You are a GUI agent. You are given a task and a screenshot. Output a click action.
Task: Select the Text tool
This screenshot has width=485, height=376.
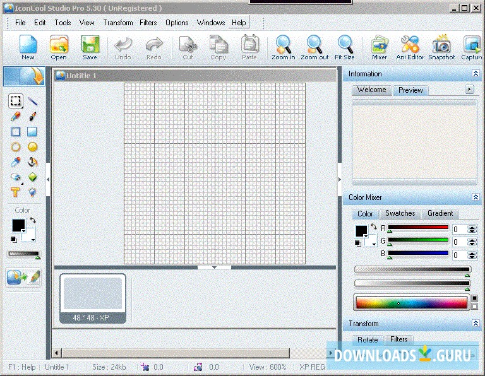tap(15, 192)
